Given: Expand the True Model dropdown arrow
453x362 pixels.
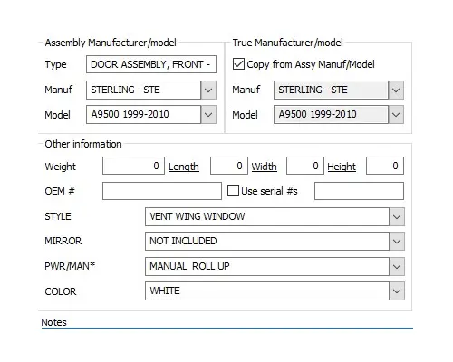Looking at the screenshot, I should (x=396, y=115).
